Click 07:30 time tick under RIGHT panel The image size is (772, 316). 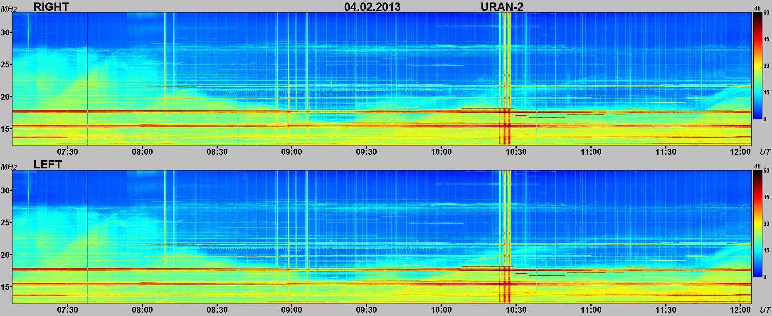[67, 152]
